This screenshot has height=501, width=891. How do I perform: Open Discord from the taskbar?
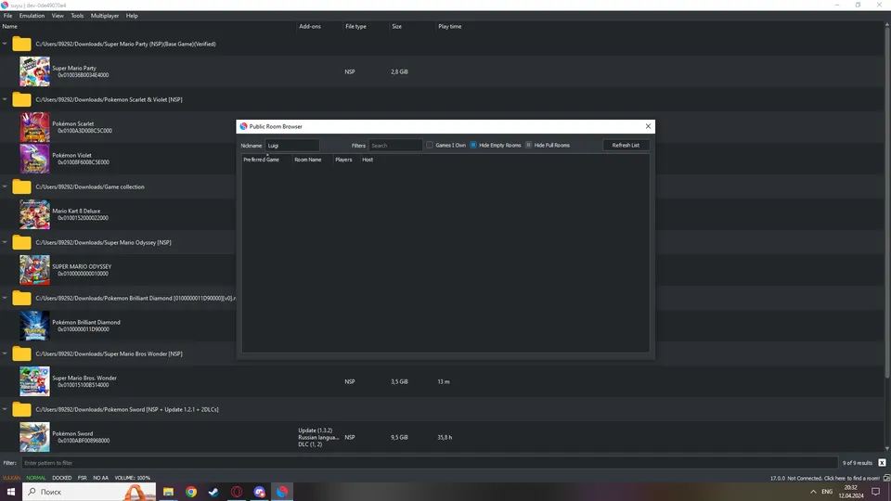tap(259, 492)
